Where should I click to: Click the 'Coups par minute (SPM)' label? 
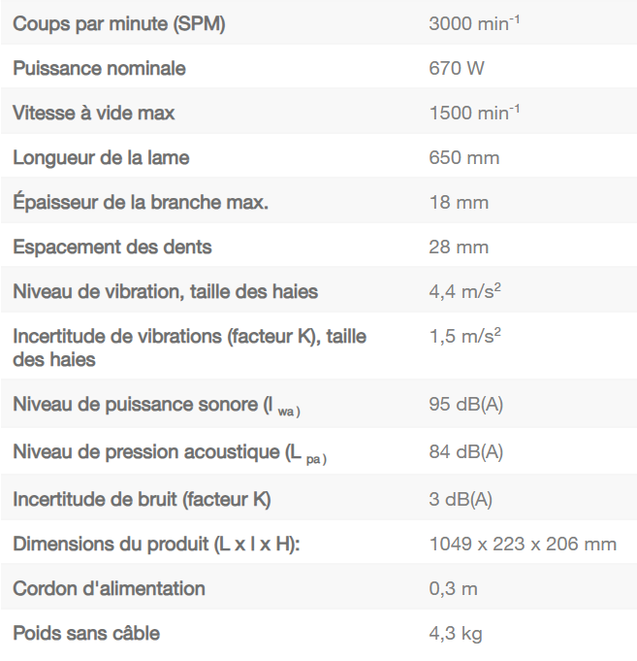click(118, 24)
